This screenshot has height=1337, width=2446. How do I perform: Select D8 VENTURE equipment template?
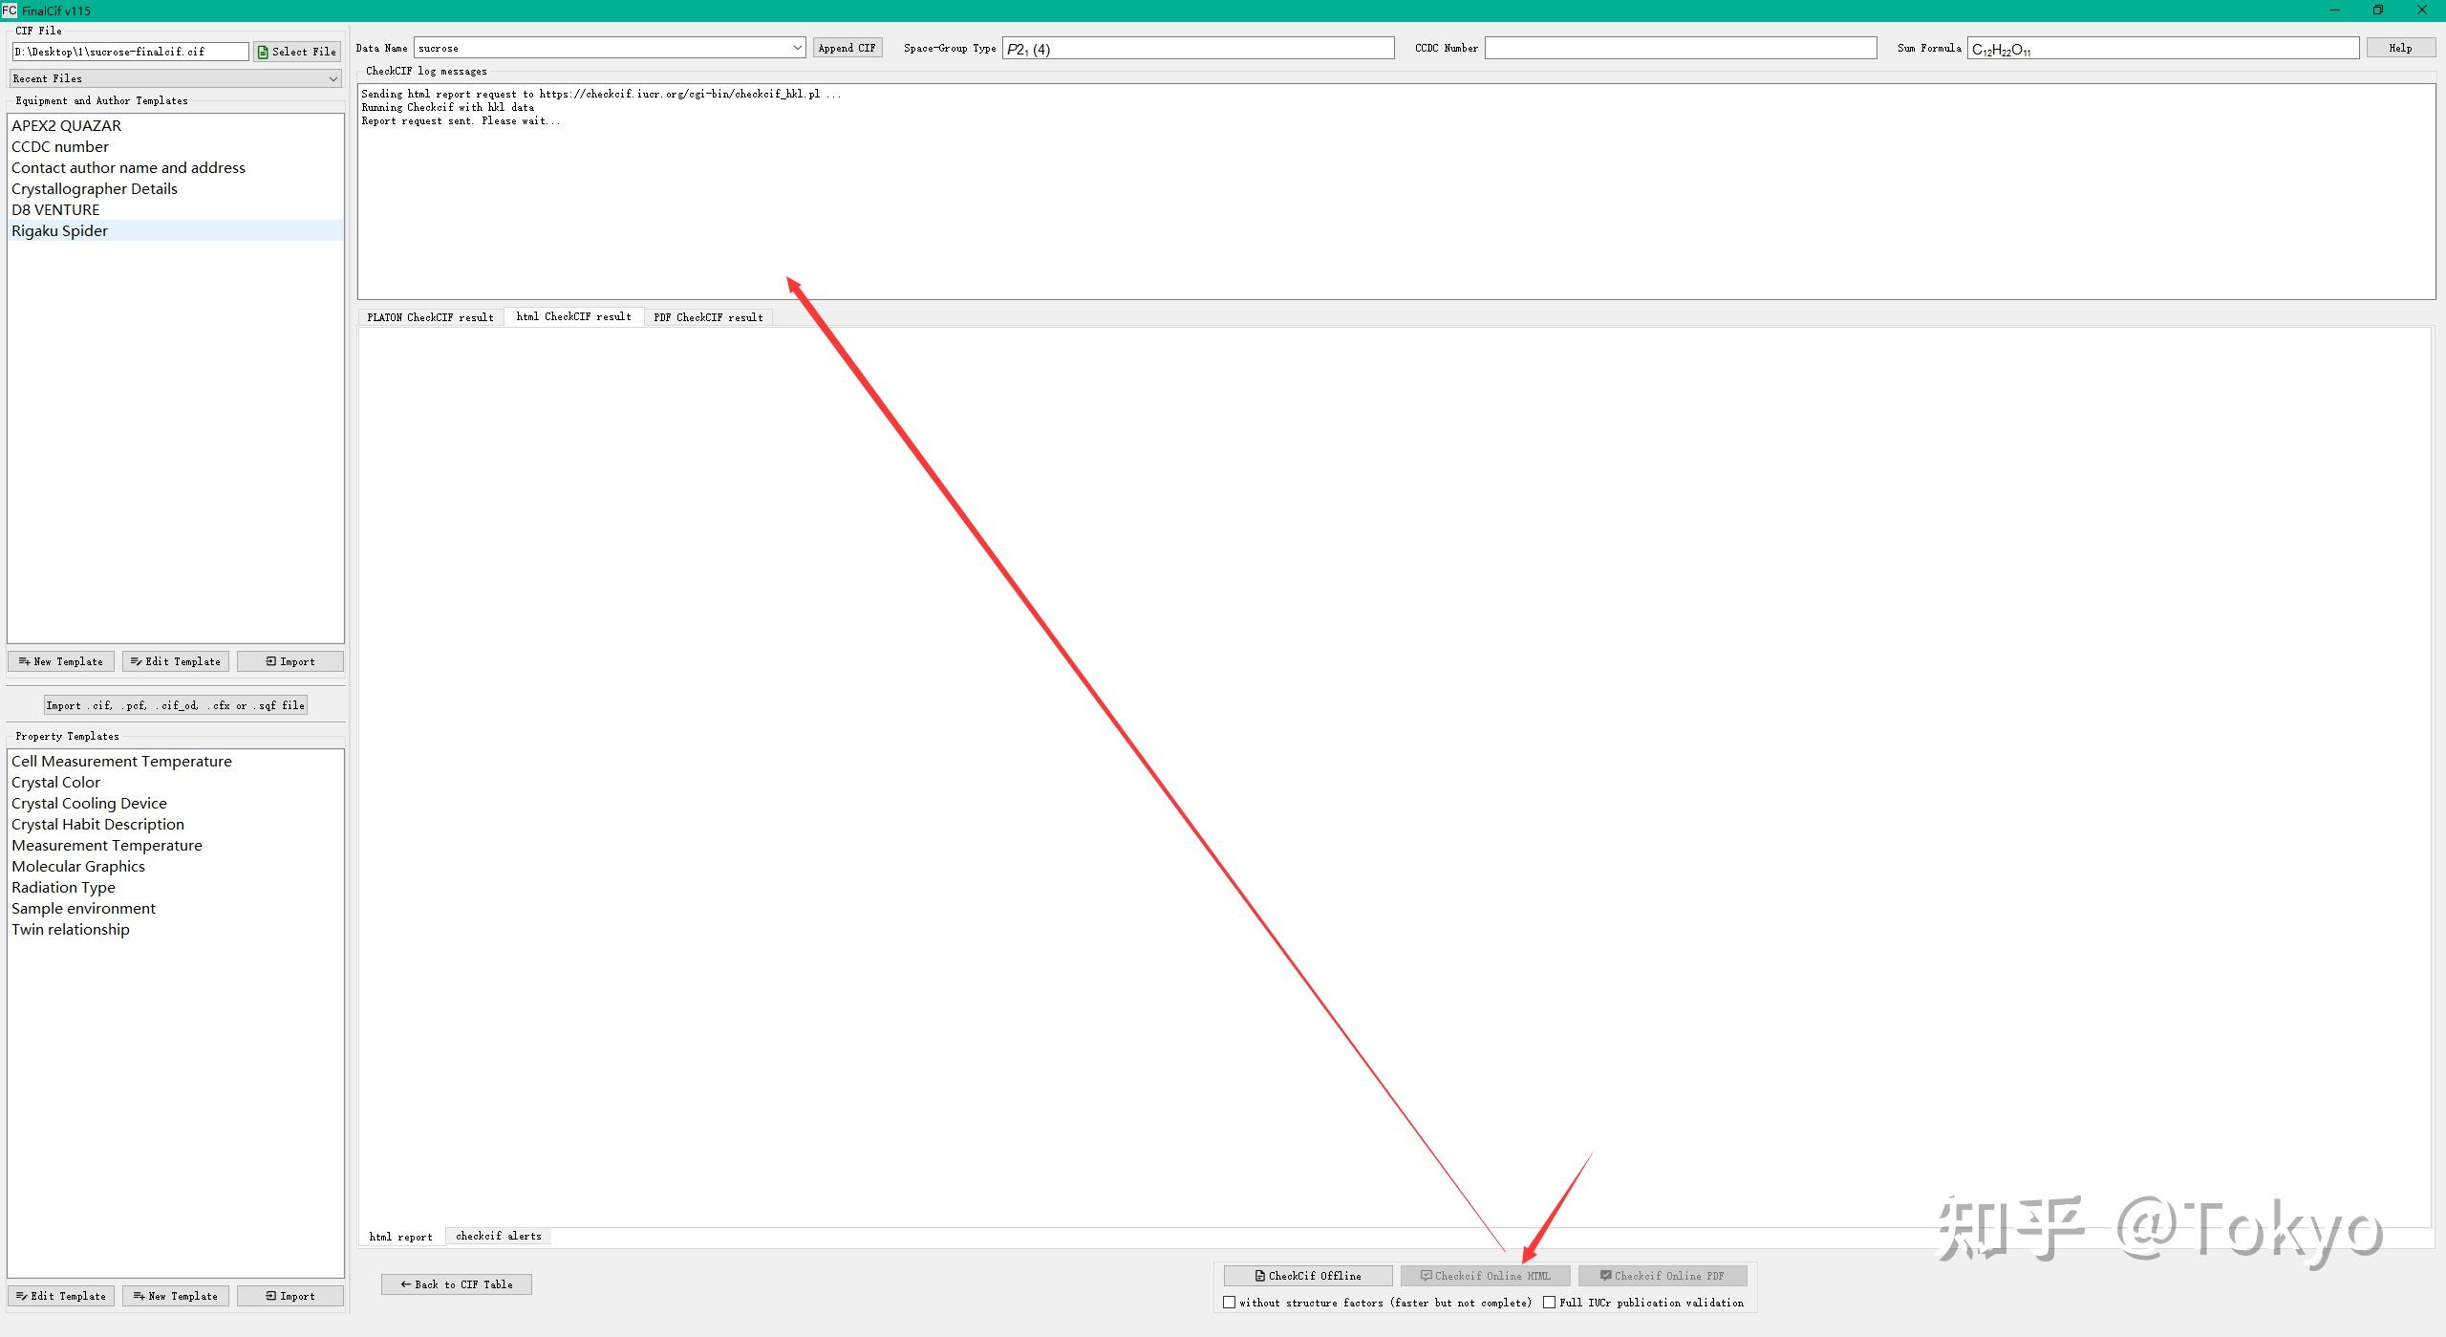55,209
